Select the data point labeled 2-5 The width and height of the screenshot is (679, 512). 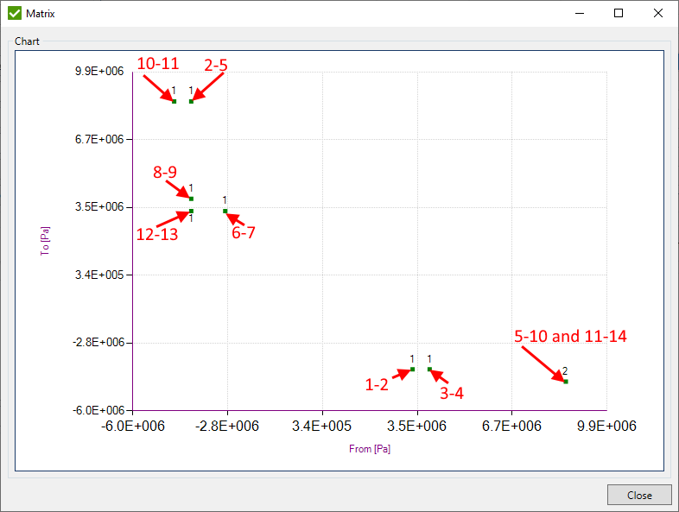coord(191,102)
